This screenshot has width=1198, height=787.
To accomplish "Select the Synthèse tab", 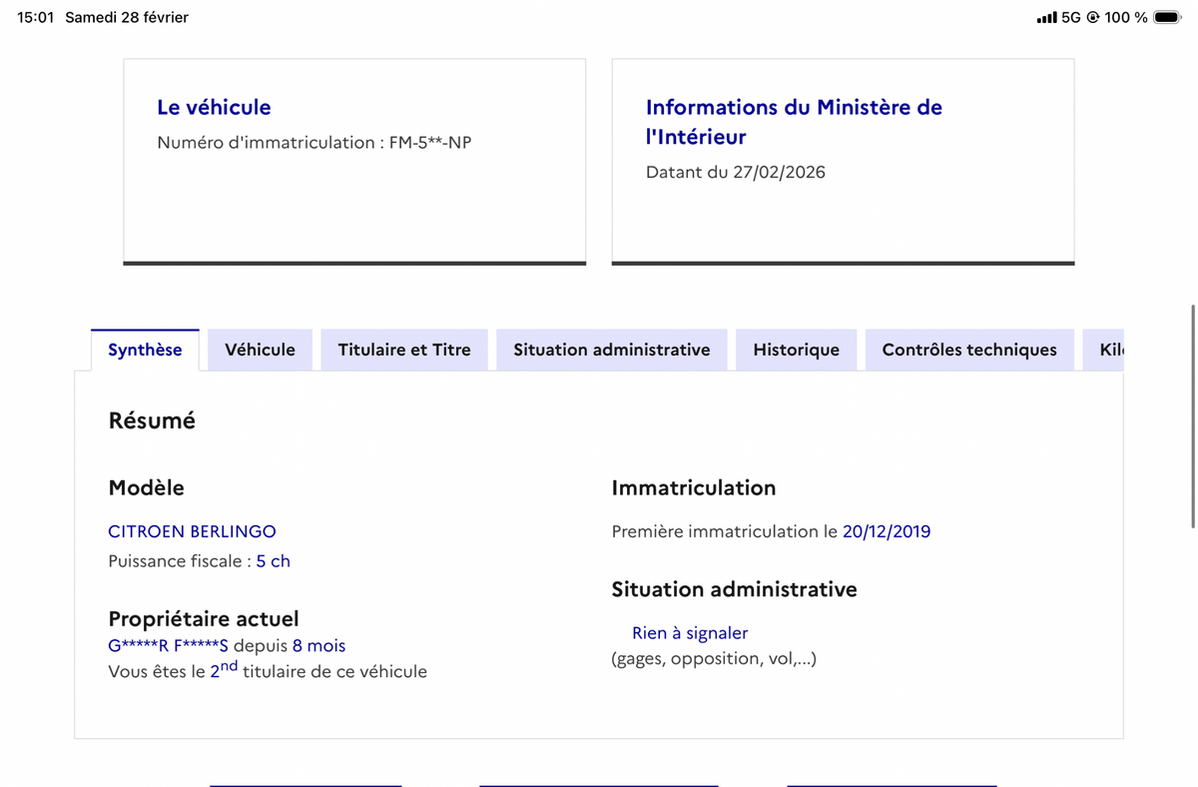I will [145, 350].
